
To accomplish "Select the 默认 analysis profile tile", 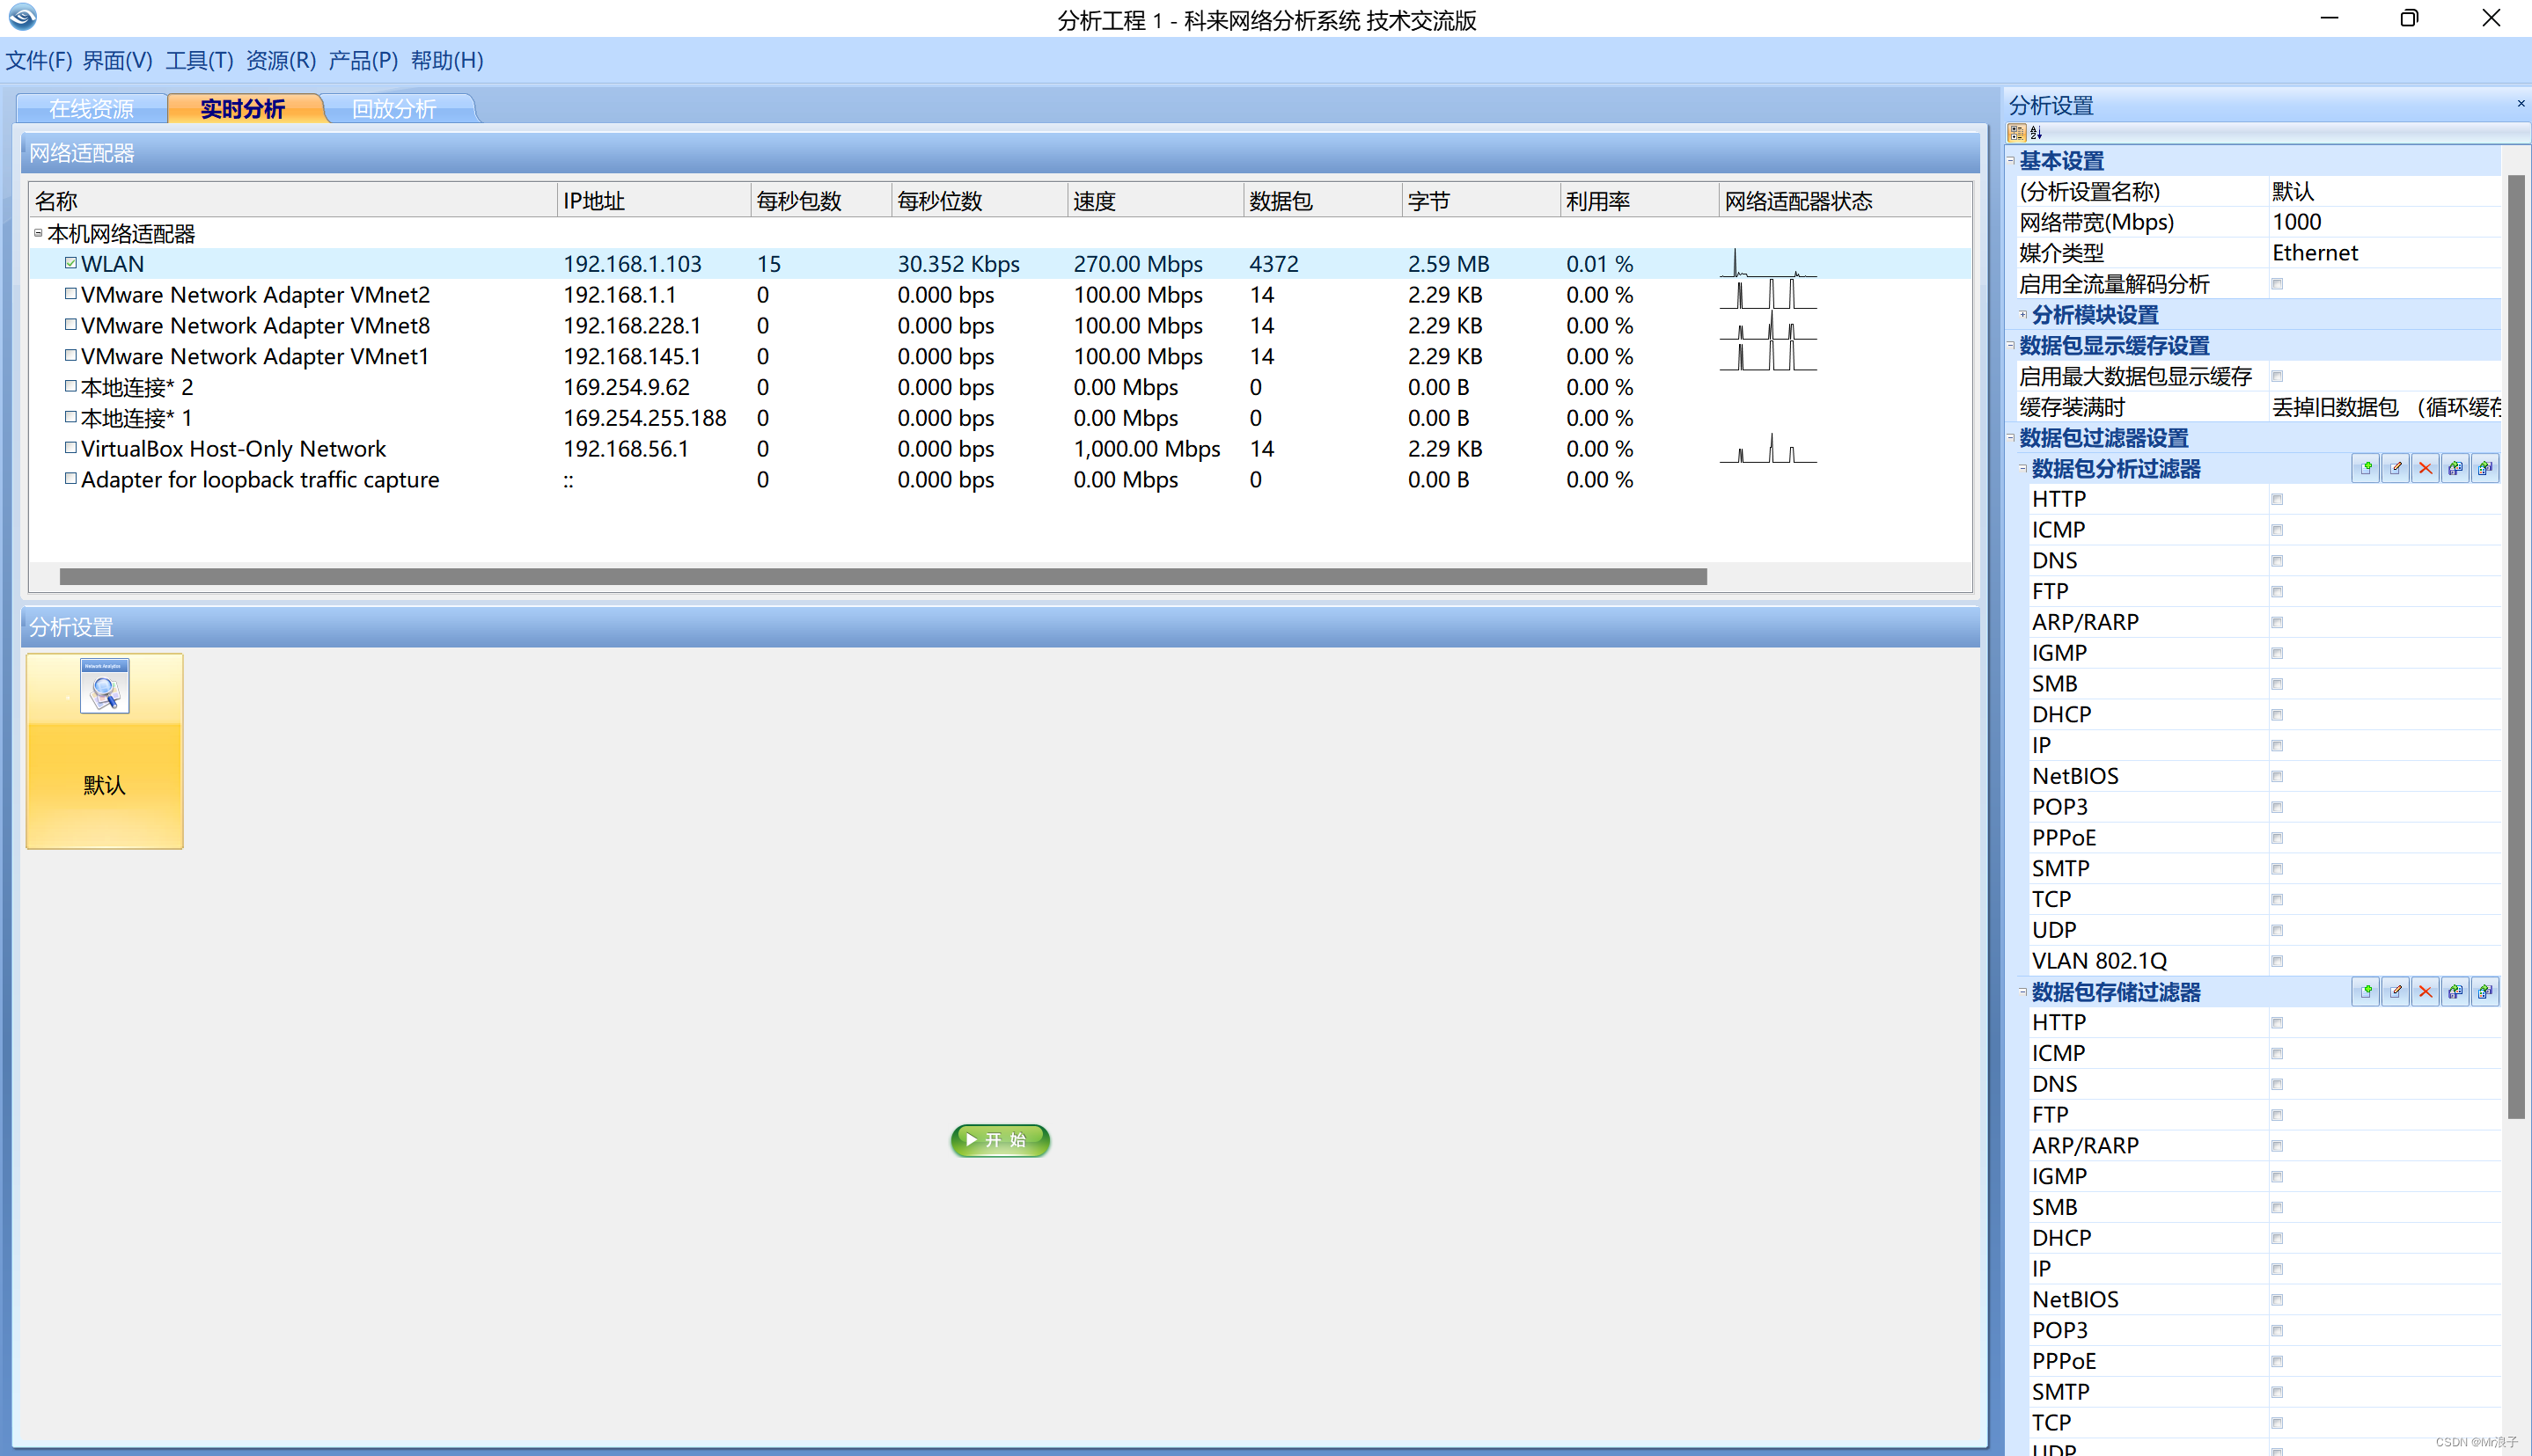I will click(104, 750).
